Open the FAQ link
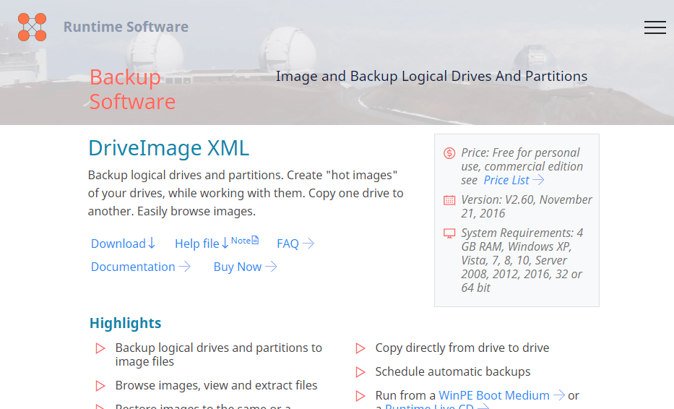 [295, 244]
